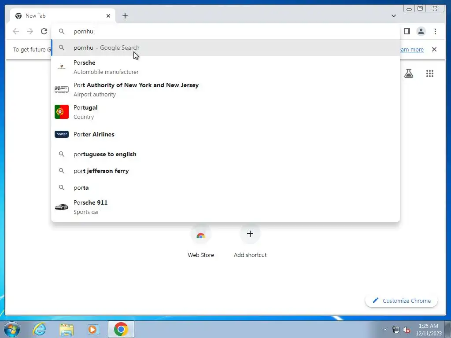
Task: Click the Port Authority logo icon
Action: 62,89
